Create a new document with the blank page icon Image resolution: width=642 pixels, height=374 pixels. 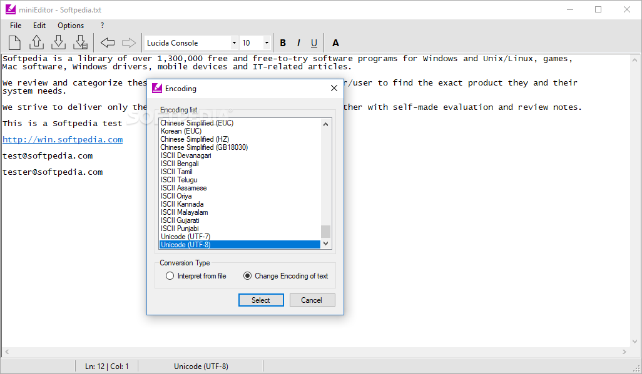pyautogui.click(x=15, y=42)
